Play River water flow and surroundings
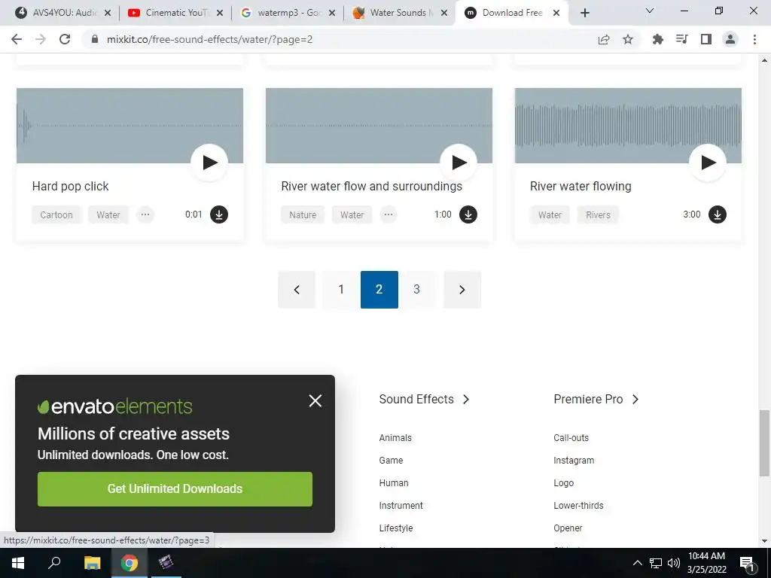771x578 pixels. pyautogui.click(x=459, y=163)
